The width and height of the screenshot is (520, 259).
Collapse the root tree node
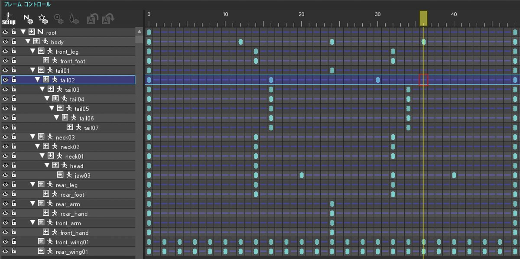coord(23,32)
